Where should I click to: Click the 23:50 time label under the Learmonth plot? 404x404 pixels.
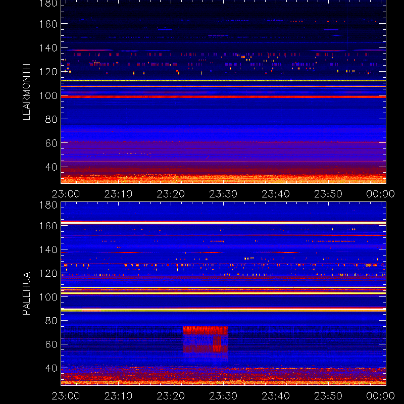tap(328, 194)
